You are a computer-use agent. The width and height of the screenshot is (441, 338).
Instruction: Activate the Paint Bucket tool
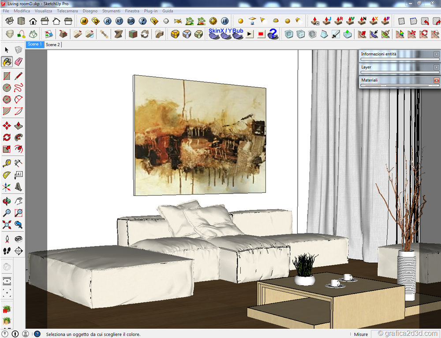tap(7, 62)
